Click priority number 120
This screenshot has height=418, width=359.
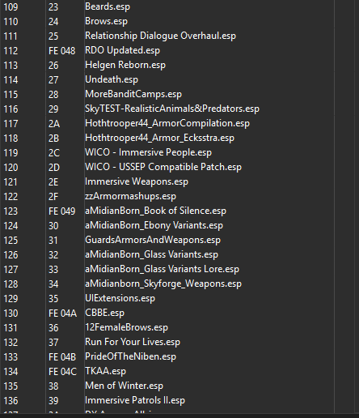tap(11, 168)
